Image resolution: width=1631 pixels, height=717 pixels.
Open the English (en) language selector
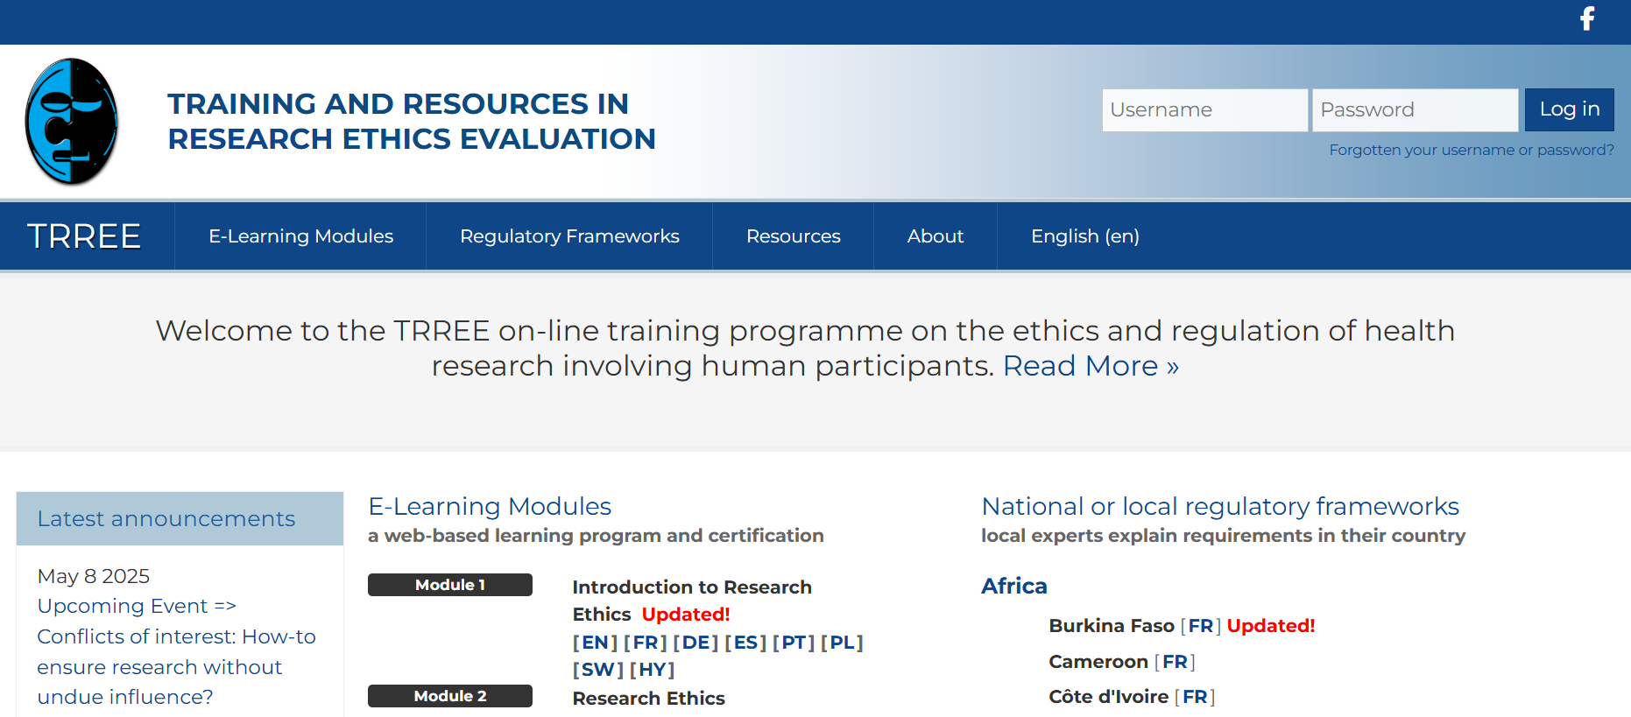pyautogui.click(x=1084, y=236)
